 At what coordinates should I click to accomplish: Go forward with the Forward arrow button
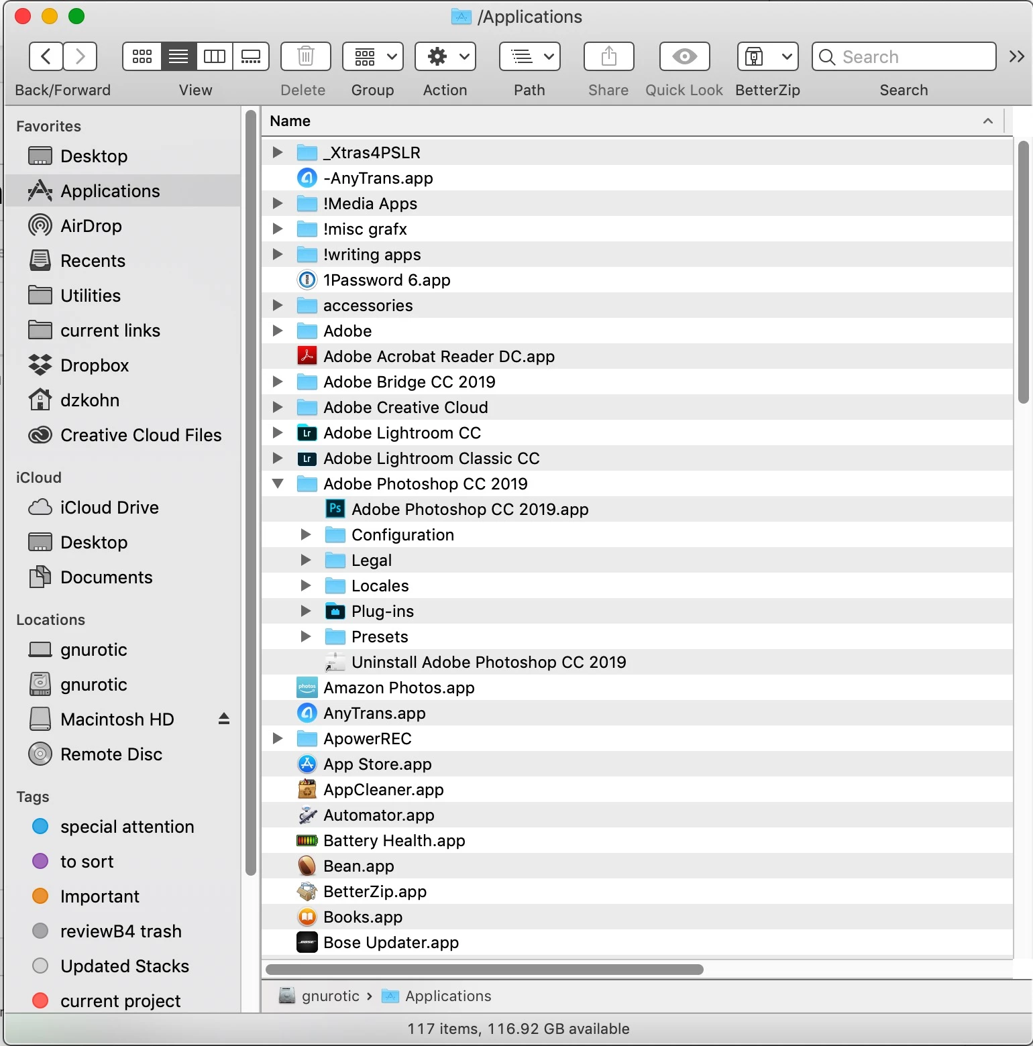[x=80, y=56]
